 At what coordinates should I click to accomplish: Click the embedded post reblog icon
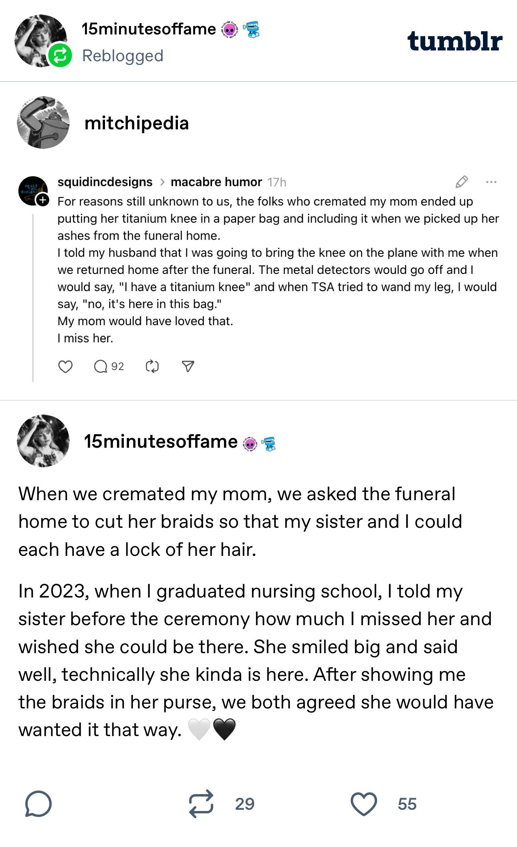(x=152, y=366)
